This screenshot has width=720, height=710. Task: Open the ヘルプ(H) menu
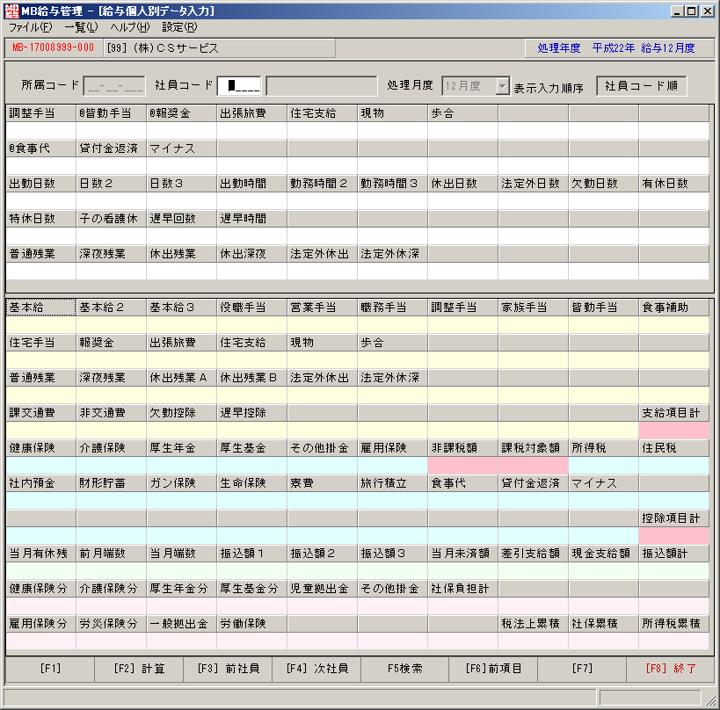[x=130, y=27]
